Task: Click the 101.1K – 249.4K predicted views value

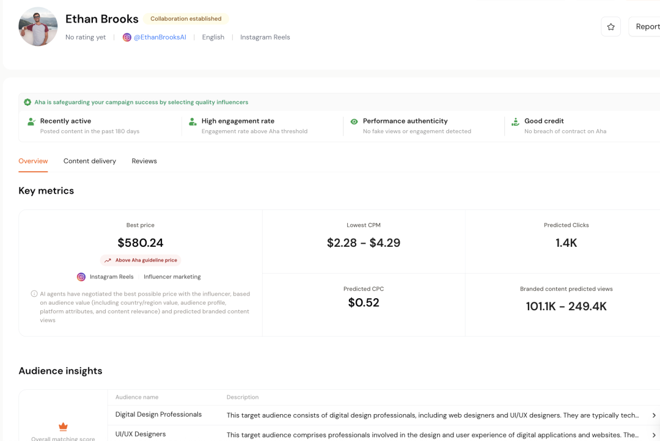Action: point(566,307)
